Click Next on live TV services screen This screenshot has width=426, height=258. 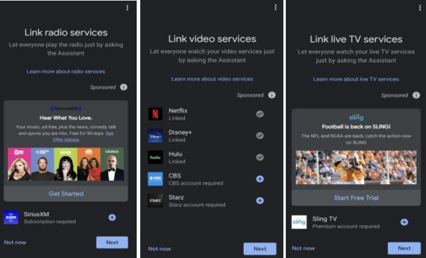[404, 248]
